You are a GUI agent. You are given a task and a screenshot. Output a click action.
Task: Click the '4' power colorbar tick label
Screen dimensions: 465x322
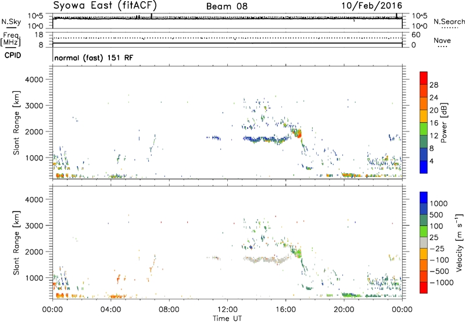431,161
